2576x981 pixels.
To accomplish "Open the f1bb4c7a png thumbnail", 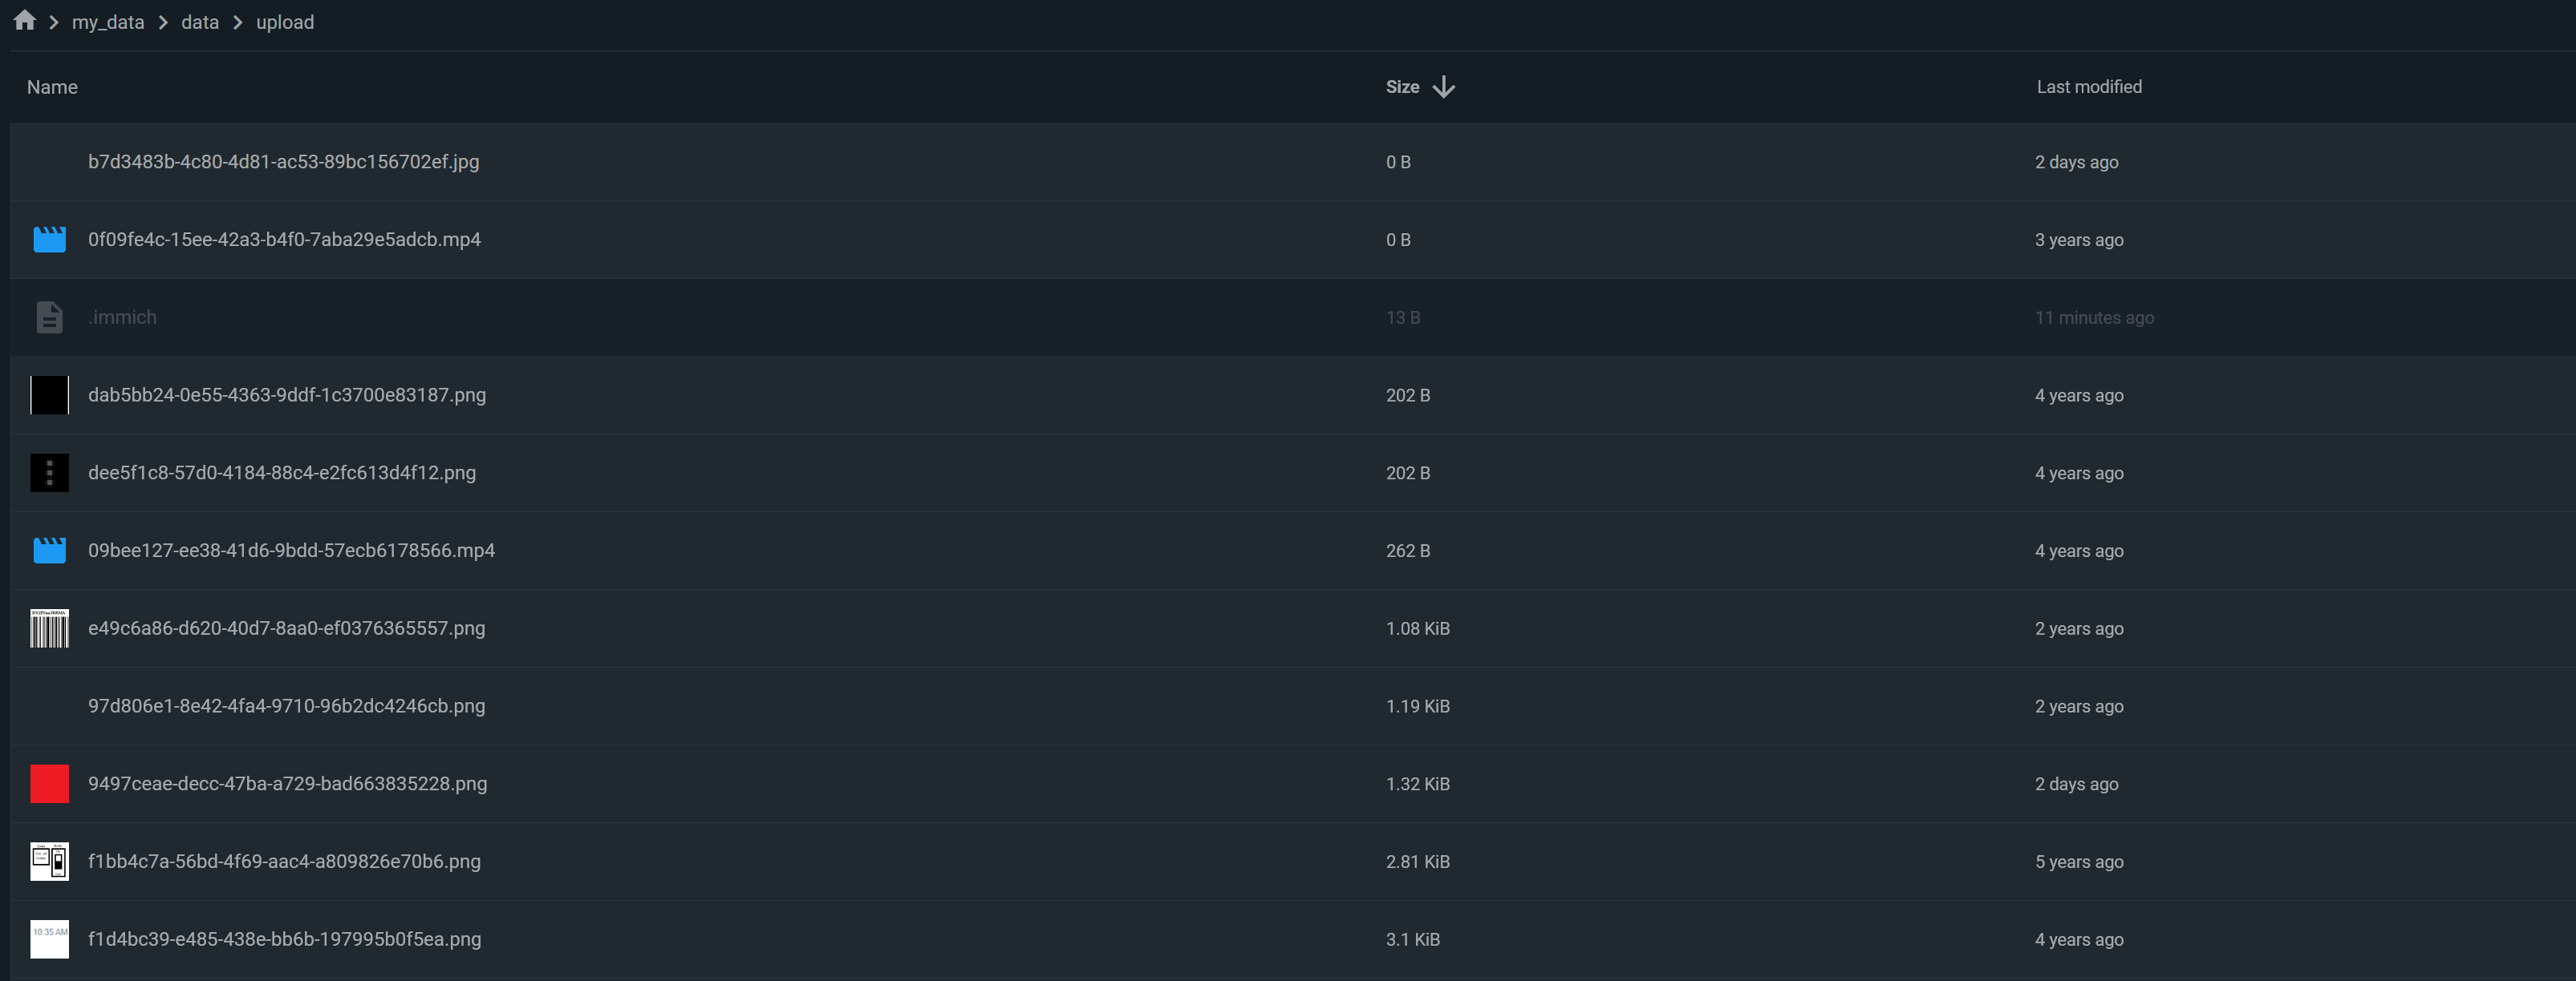I will 49,861.
